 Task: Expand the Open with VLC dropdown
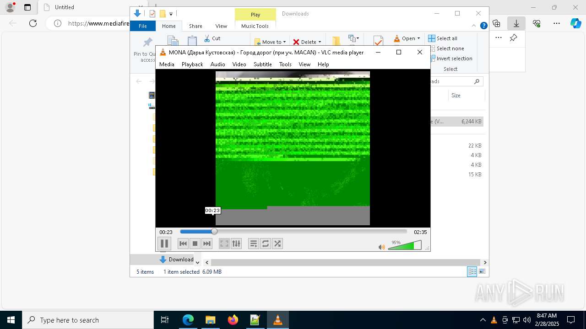(418, 38)
